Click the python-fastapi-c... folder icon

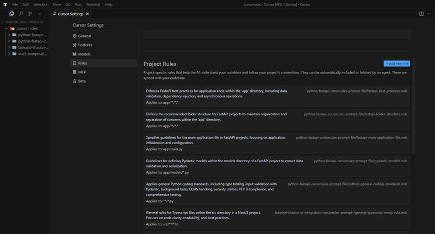click(14, 41)
